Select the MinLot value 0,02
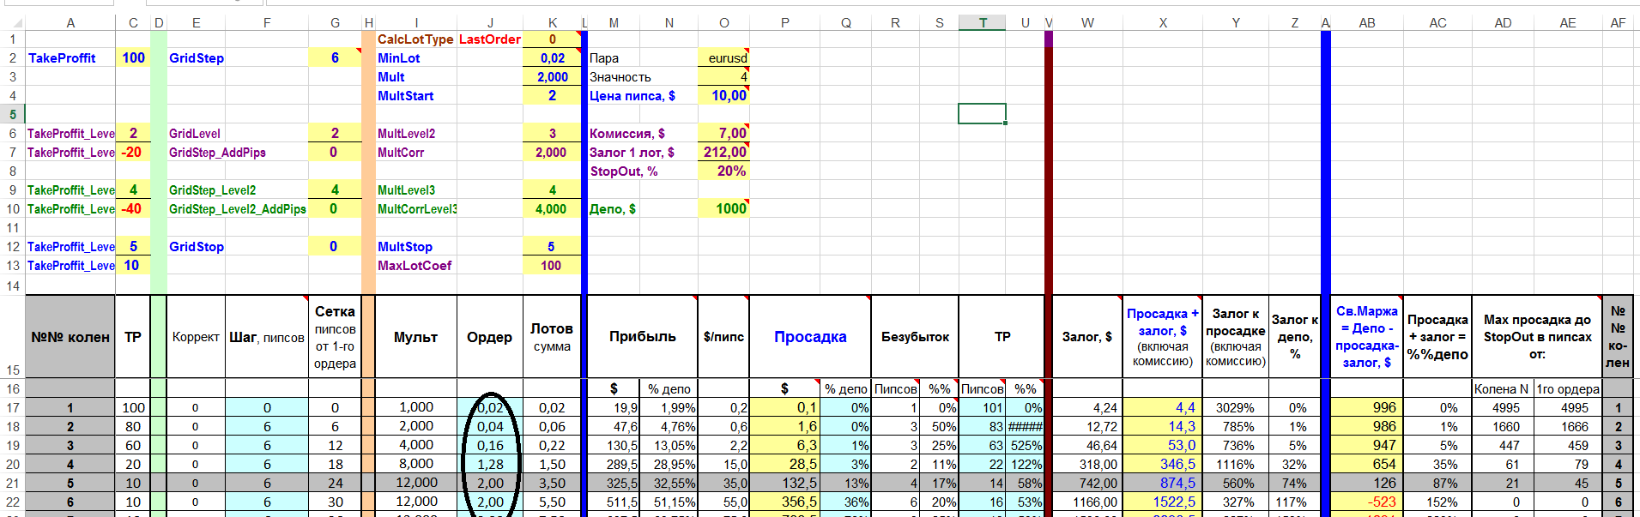This screenshot has width=1640, height=517. pos(552,58)
